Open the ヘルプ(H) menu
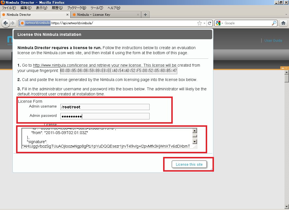 coord(114,8)
